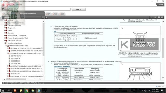This screenshot has width=166, height=93.
Task: Select the EXTRACCIÓN page
Action: (x=16, y=58)
